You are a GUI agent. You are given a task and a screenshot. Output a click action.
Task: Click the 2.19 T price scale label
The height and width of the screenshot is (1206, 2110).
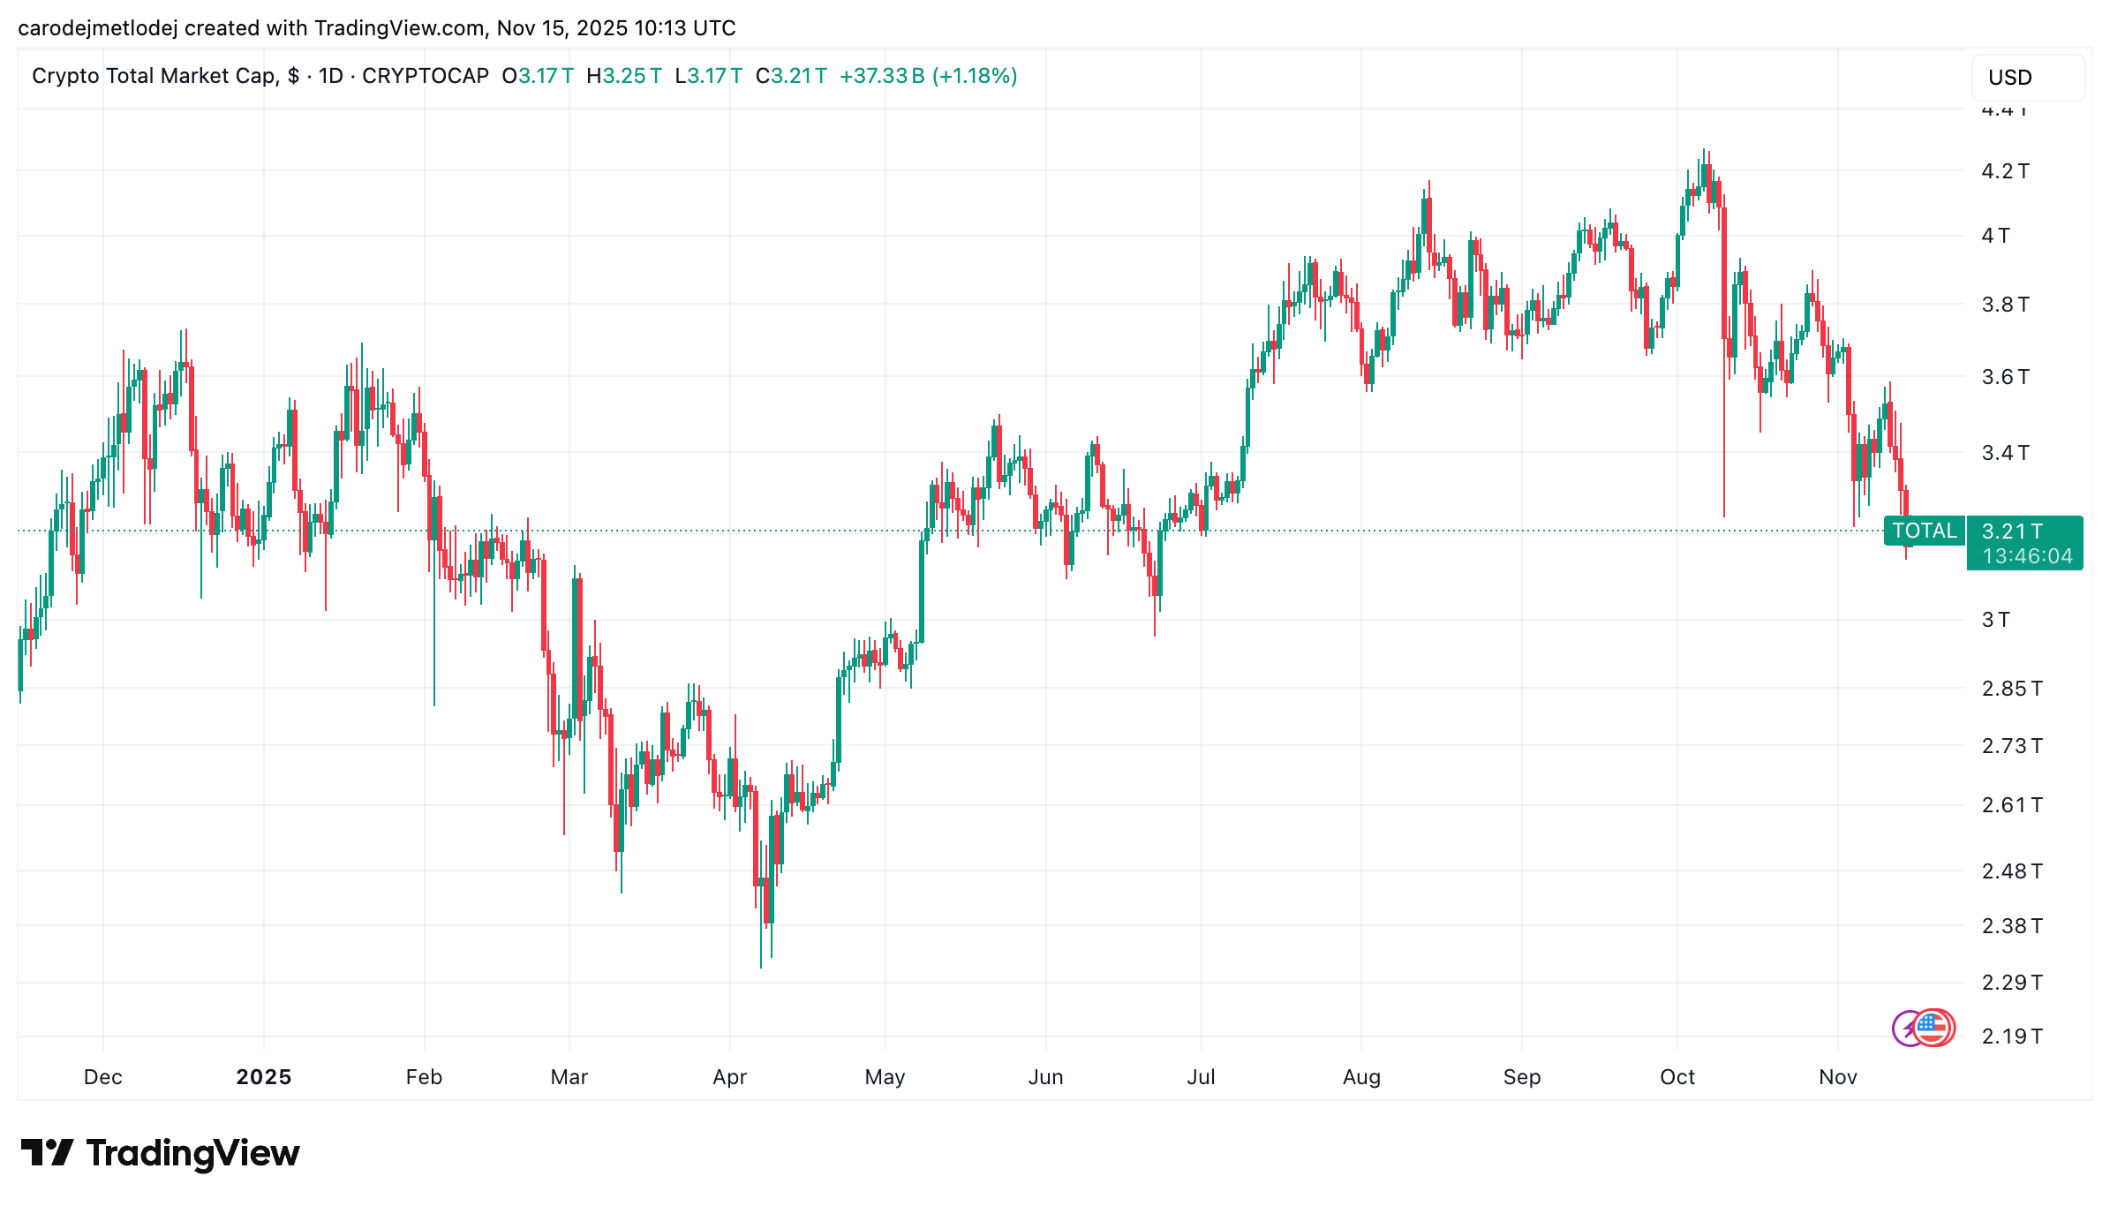pyautogui.click(x=2012, y=1036)
